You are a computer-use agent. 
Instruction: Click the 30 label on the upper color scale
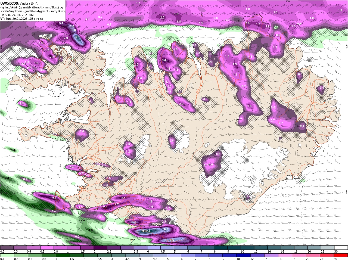coord(336,251)
